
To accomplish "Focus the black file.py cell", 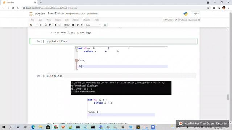I will pos(121,76).
